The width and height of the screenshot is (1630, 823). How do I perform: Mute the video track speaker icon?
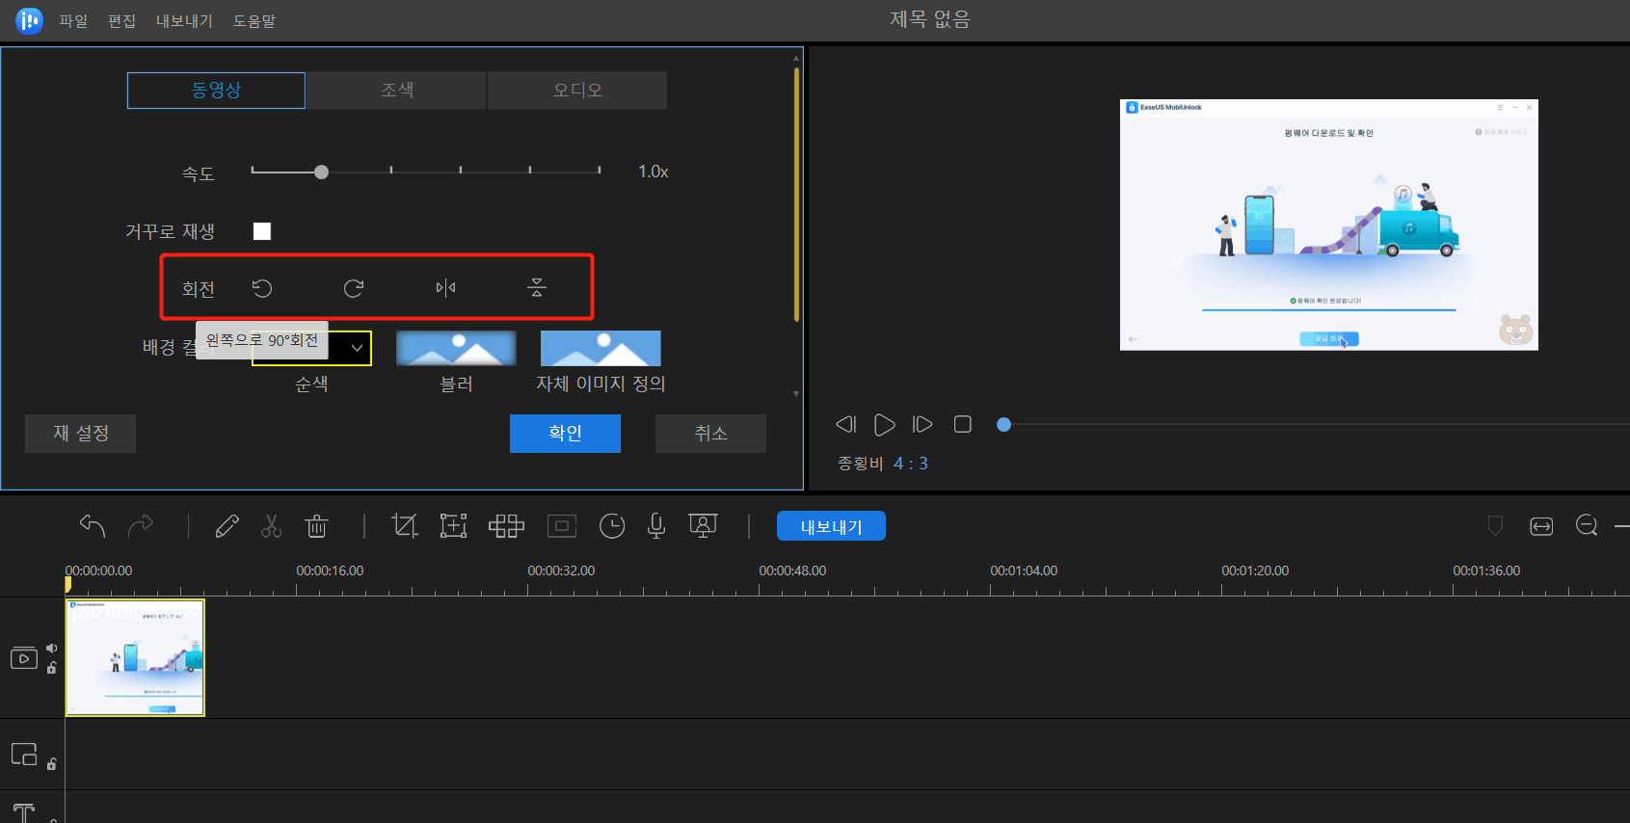(52, 649)
